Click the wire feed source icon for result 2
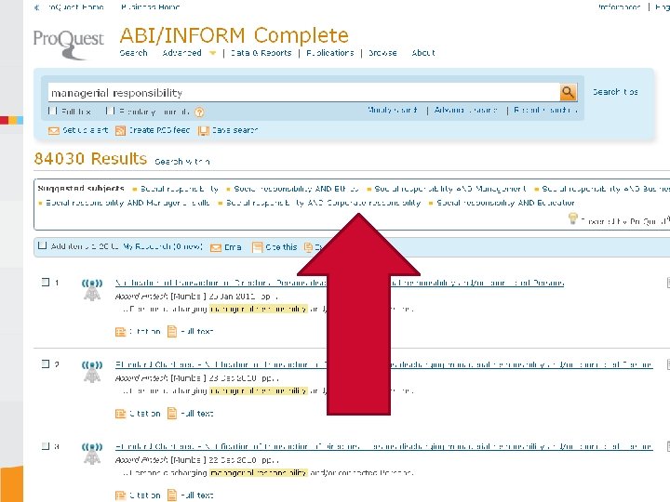This screenshot has width=670, height=502. point(92,372)
